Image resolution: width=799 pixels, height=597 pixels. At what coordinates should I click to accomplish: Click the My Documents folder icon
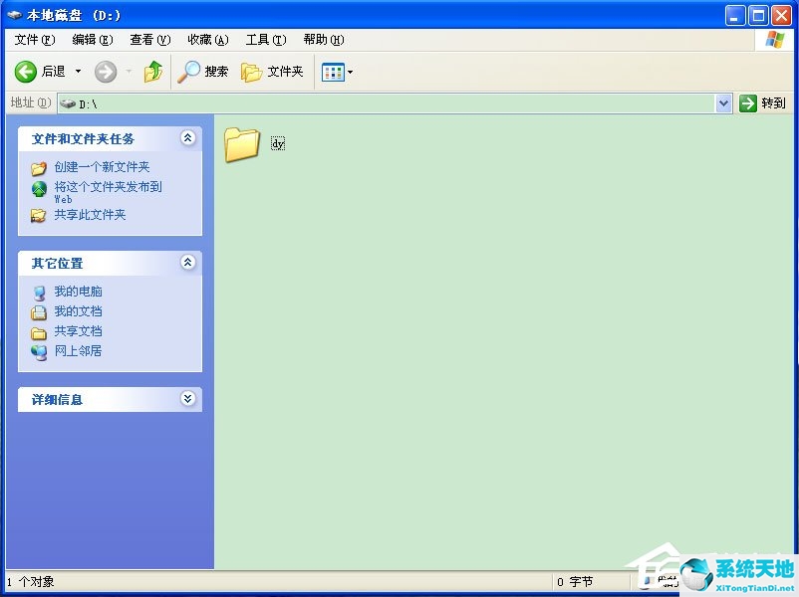[x=39, y=312]
